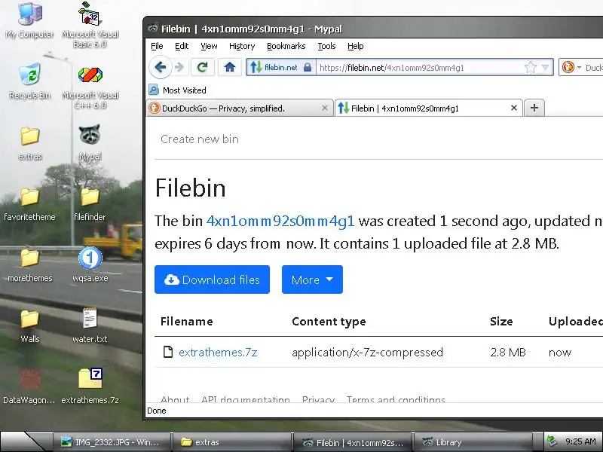Expand the More dropdown button

pos(312,279)
